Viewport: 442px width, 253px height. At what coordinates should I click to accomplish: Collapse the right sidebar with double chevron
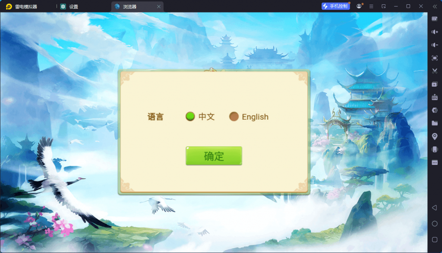click(x=435, y=6)
